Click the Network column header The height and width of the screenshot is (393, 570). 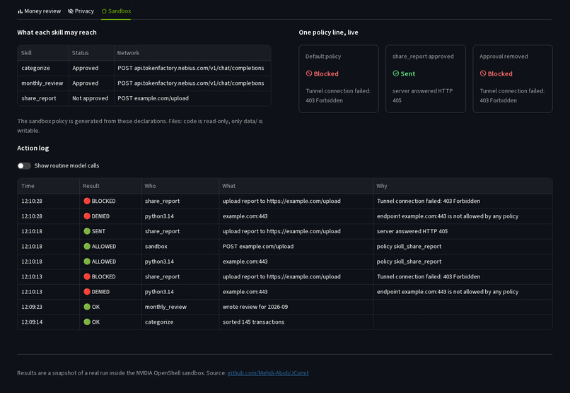(x=192, y=53)
